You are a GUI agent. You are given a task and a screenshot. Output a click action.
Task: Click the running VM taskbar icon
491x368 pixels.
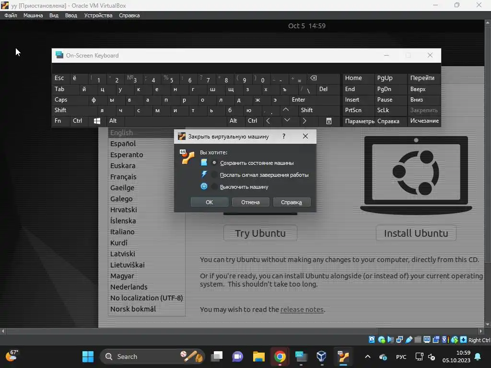[x=343, y=356]
